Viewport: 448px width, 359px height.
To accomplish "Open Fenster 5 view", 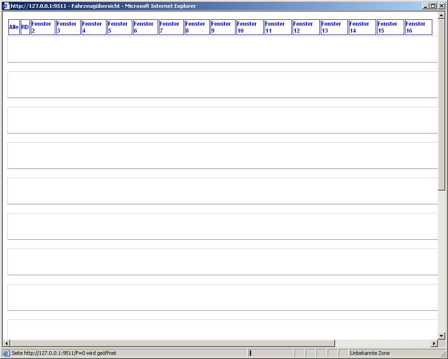I will pos(118,27).
